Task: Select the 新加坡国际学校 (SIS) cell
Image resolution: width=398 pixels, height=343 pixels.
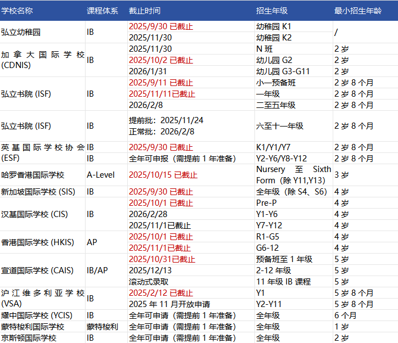Action: coord(42,192)
